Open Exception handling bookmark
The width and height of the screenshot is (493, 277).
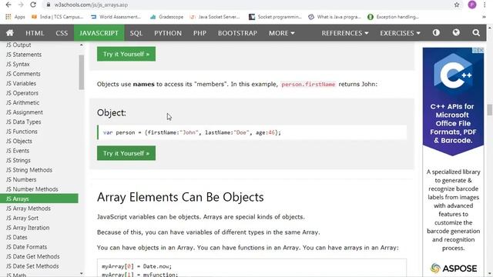pyautogui.click(x=393, y=17)
